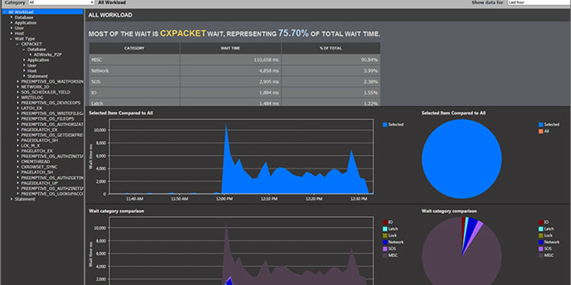The height and width of the screenshot is (285, 571).
Task: Select the CXPACKET wait type label
Action: click(x=31, y=43)
